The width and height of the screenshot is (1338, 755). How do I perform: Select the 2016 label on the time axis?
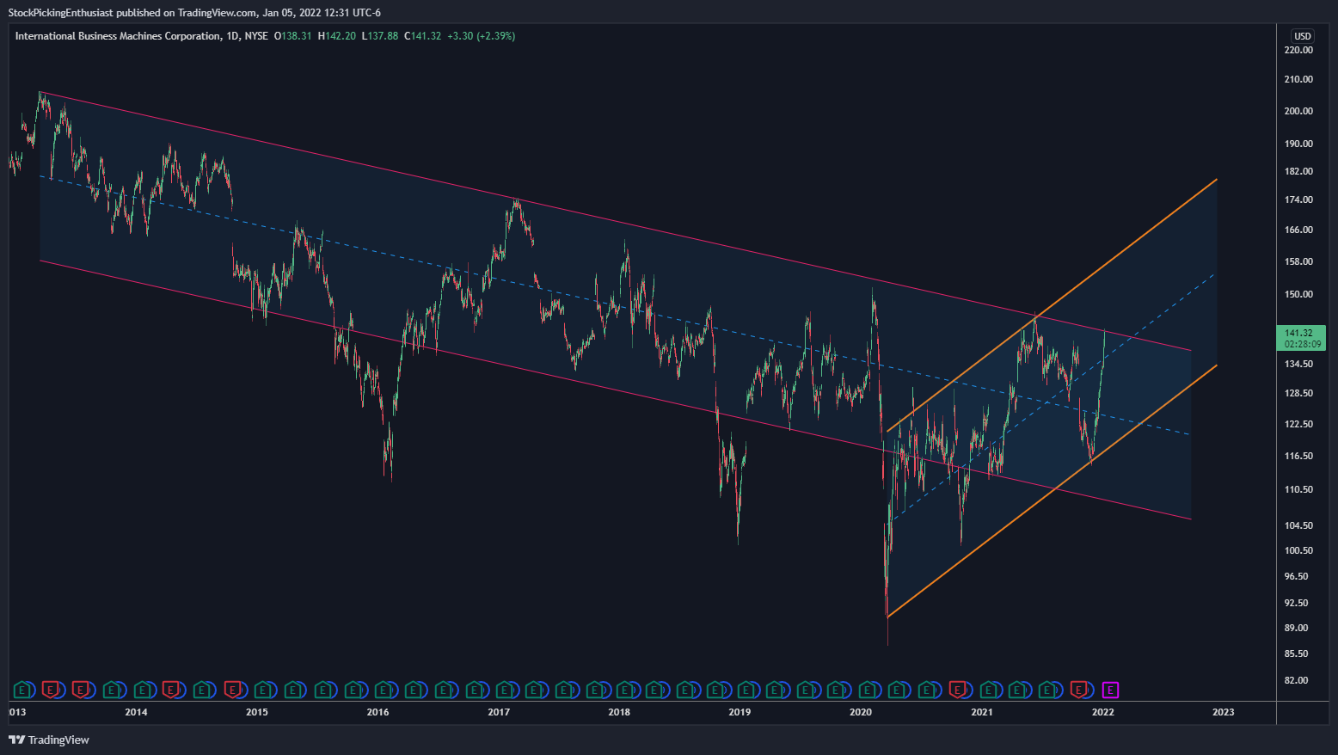pos(377,712)
